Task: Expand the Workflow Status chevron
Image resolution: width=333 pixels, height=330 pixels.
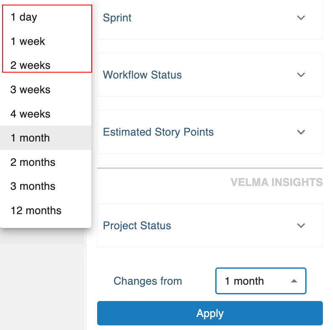Action: point(301,75)
